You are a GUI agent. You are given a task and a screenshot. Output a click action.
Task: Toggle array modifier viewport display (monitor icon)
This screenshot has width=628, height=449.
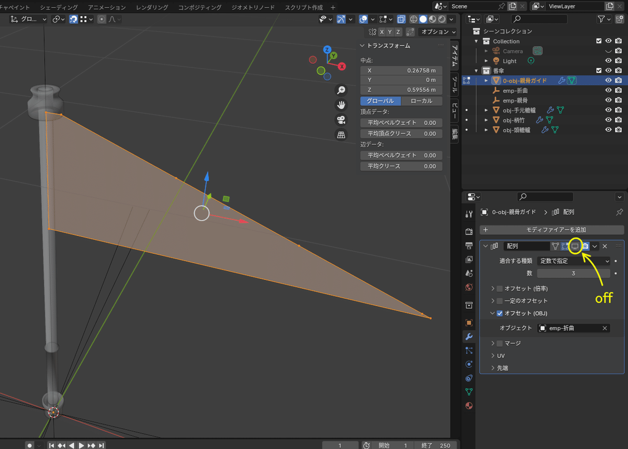(575, 246)
